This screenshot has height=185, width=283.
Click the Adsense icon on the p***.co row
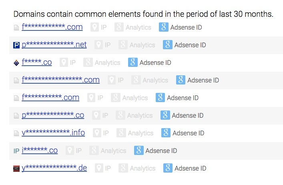165,115
